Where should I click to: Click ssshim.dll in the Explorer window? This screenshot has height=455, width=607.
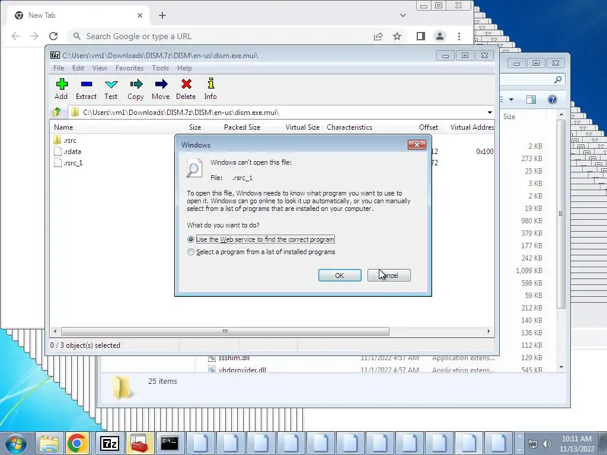click(x=234, y=358)
